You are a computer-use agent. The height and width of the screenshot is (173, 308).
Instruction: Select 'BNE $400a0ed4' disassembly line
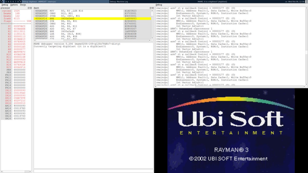[92, 32]
